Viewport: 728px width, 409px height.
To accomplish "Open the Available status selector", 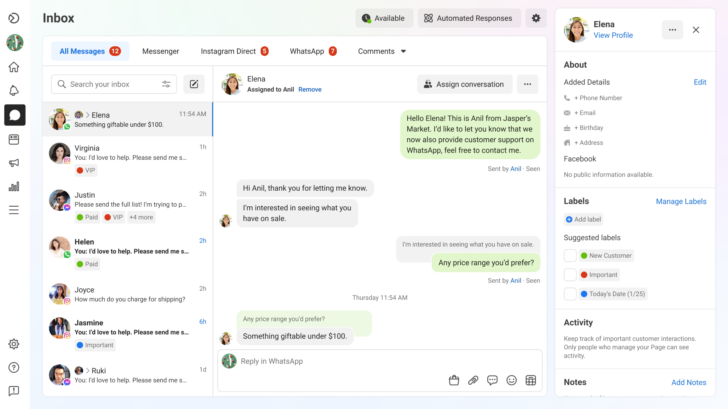I will click(384, 18).
